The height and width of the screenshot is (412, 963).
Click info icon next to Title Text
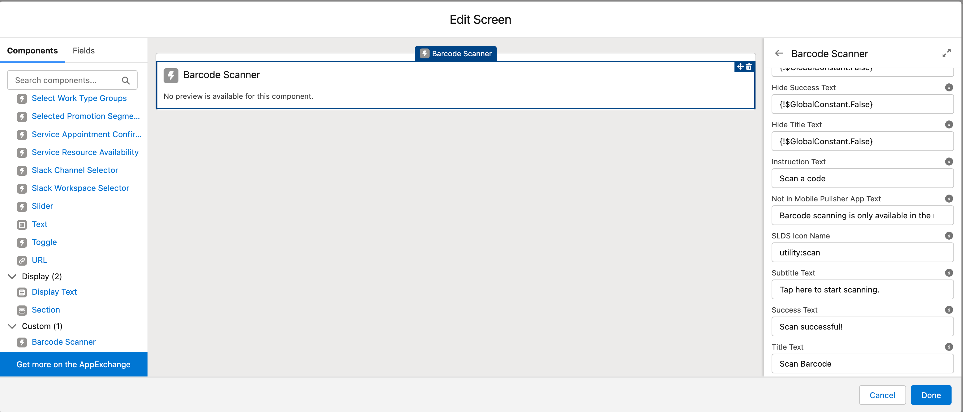tap(949, 347)
